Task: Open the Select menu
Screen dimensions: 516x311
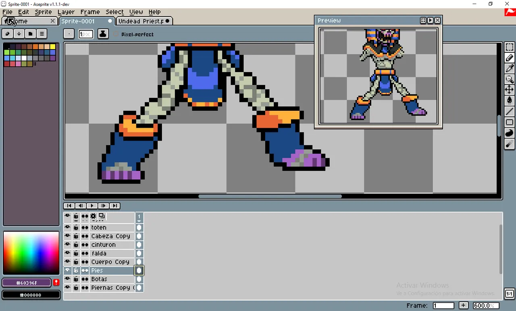Action: click(114, 12)
